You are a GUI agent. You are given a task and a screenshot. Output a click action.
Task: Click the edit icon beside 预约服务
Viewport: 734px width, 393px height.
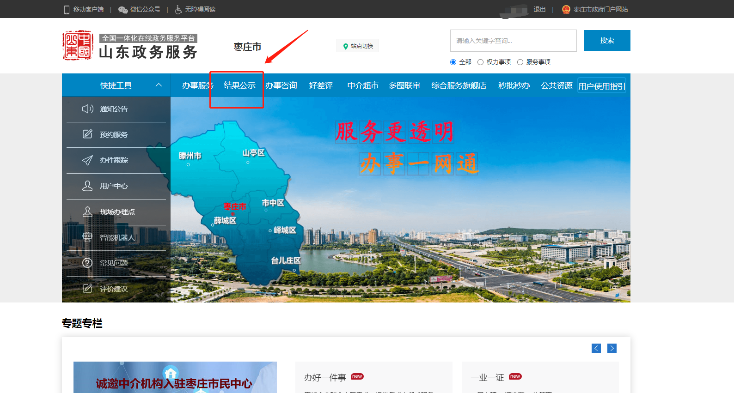point(87,134)
